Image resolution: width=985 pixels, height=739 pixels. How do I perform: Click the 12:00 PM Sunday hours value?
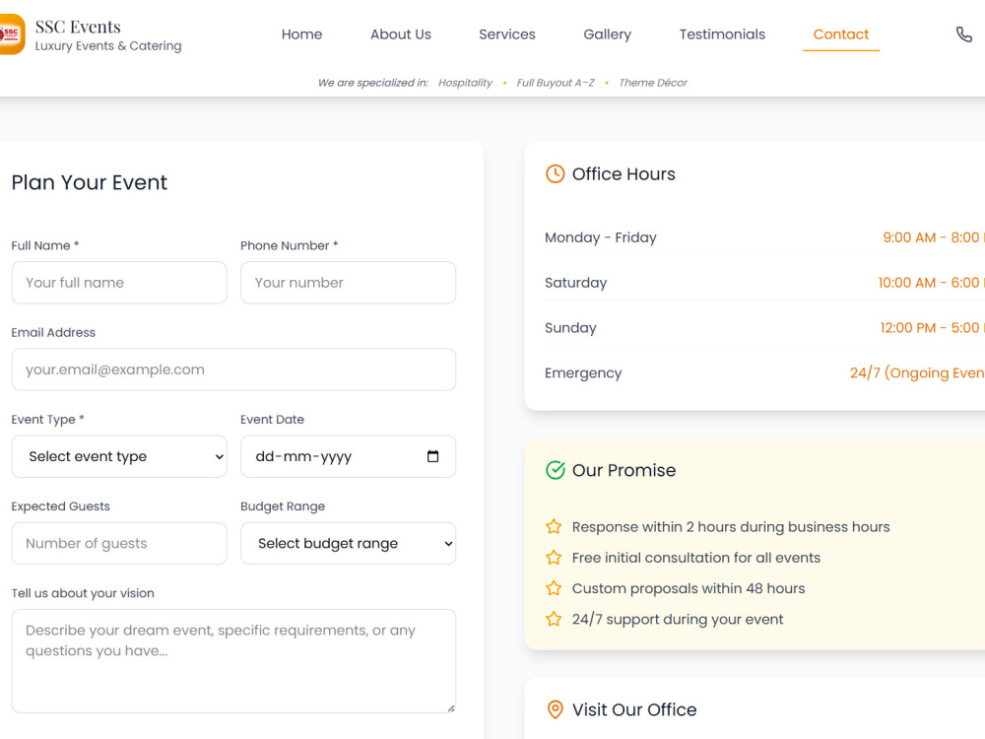[932, 328]
